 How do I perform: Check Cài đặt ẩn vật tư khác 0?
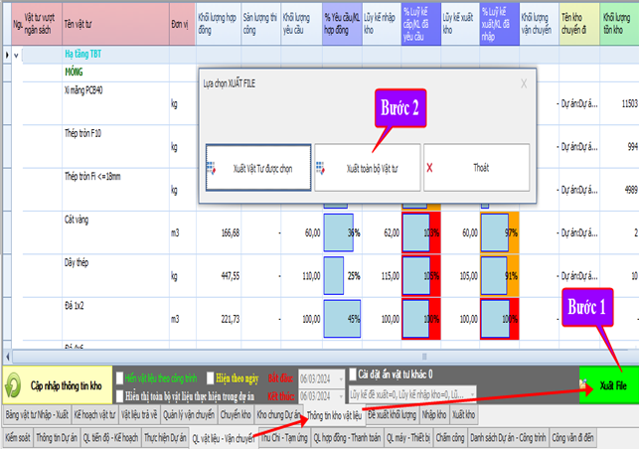355,375
